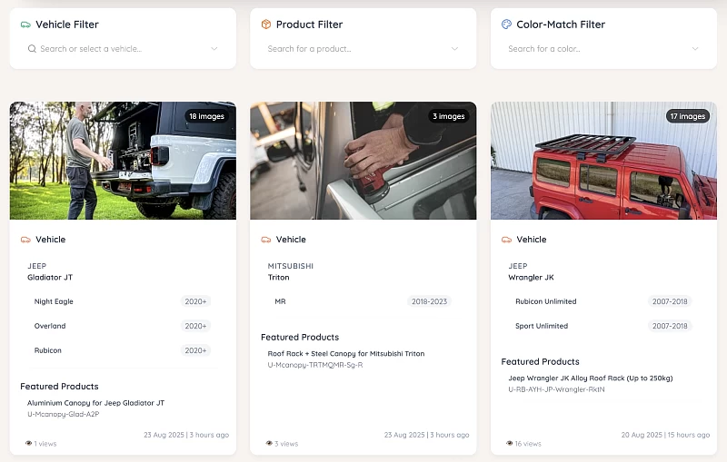Image resolution: width=727 pixels, height=462 pixels.
Task: Click the eye views icon on Gladiator card
Action: point(29,444)
